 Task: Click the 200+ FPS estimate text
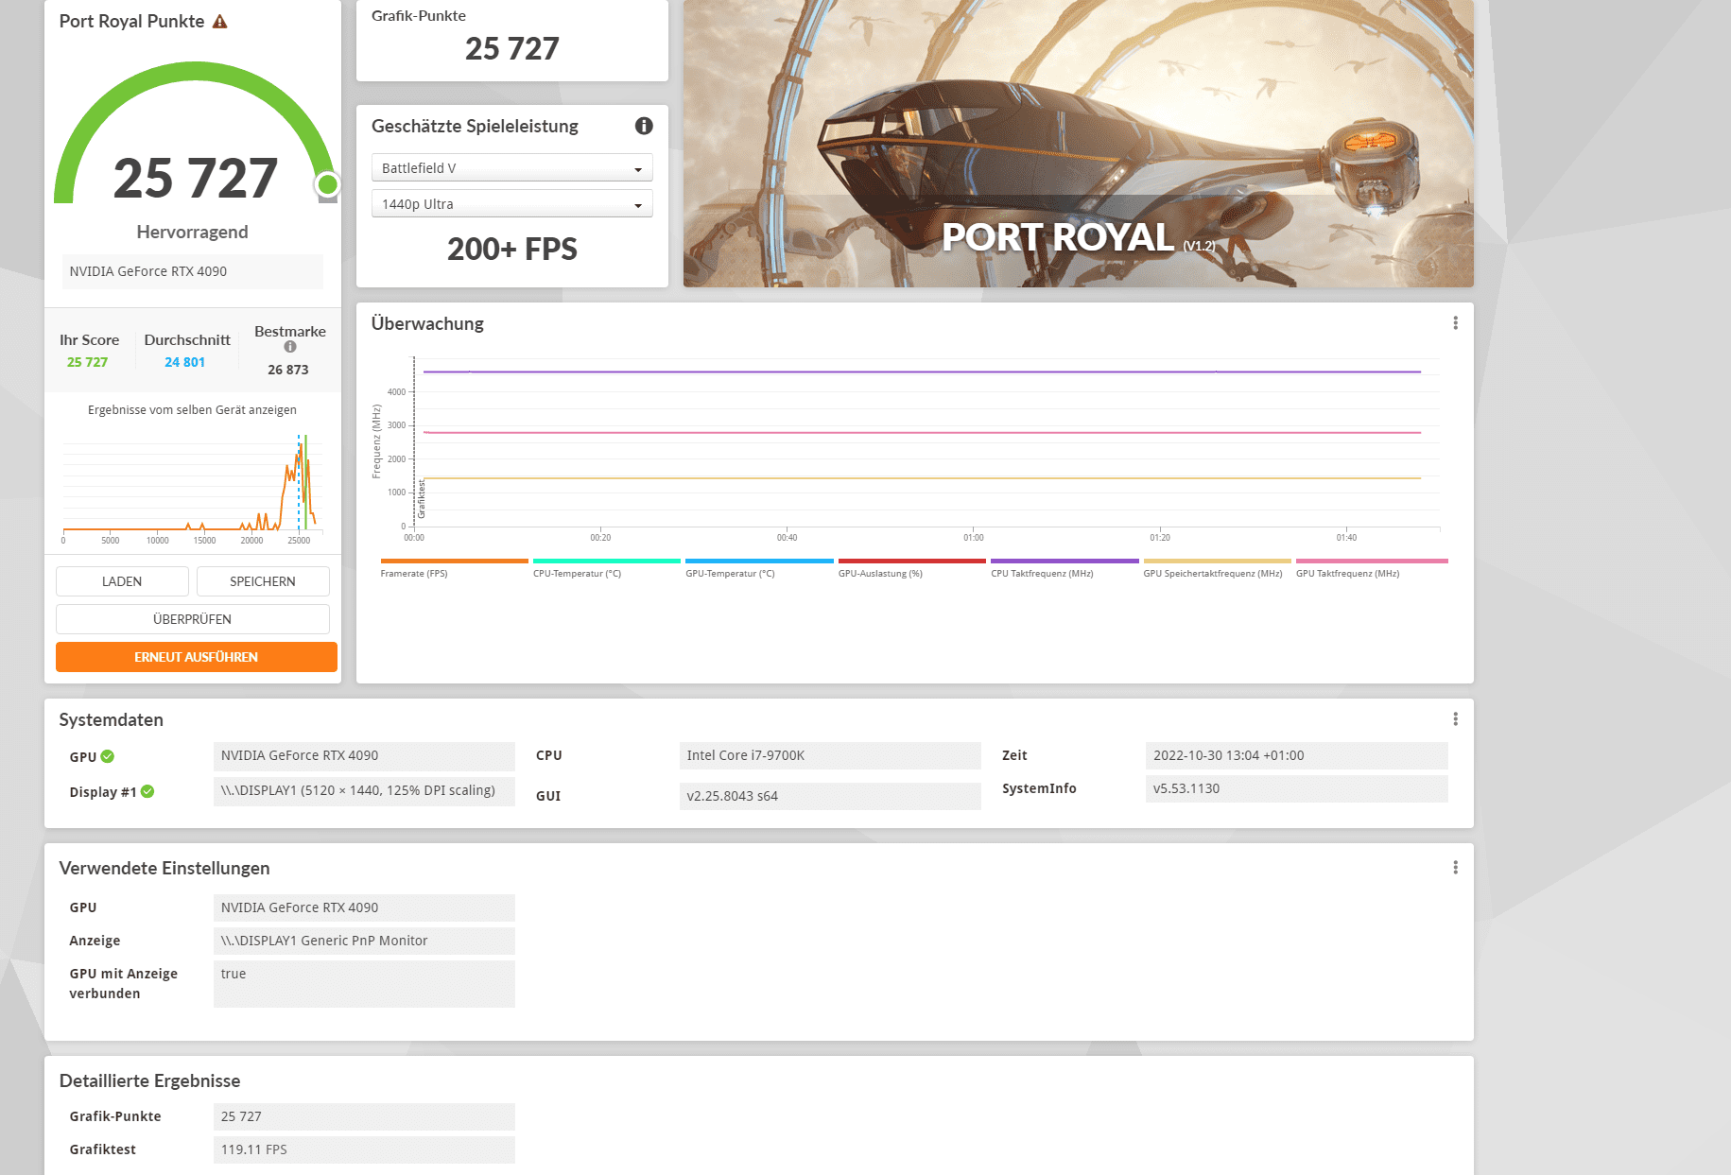(x=511, y=250)
